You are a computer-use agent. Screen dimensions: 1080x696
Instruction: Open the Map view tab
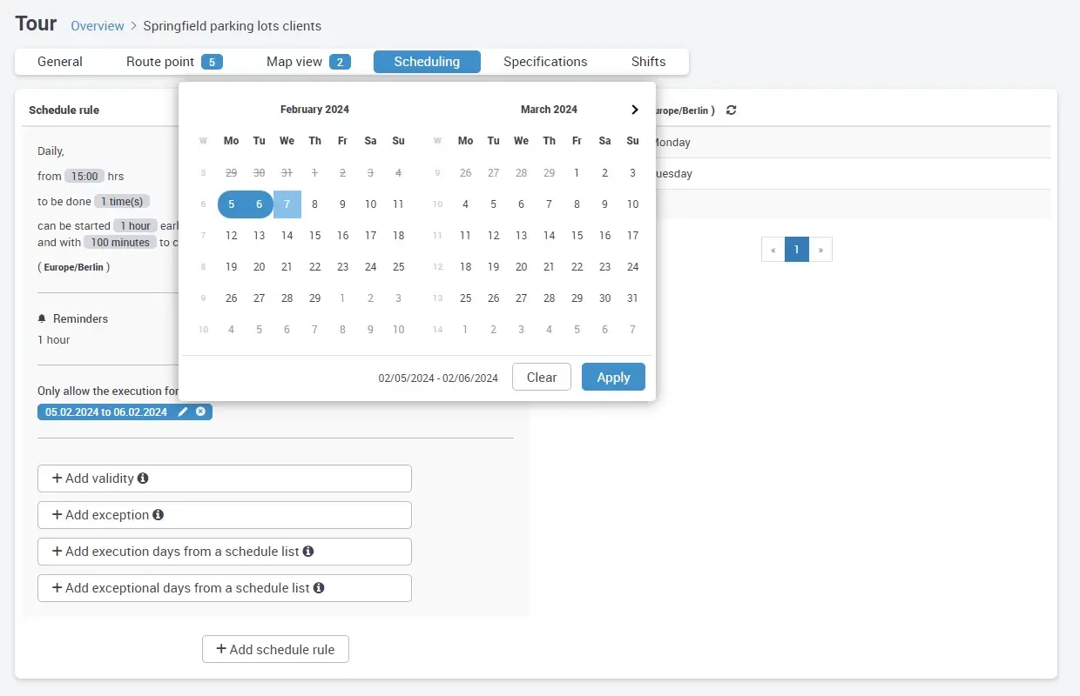click(x=296, y=62)
